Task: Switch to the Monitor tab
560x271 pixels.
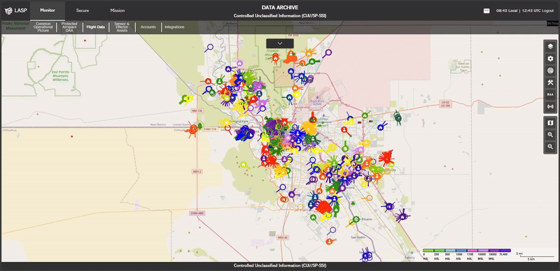Action: (x=48, y=10)
